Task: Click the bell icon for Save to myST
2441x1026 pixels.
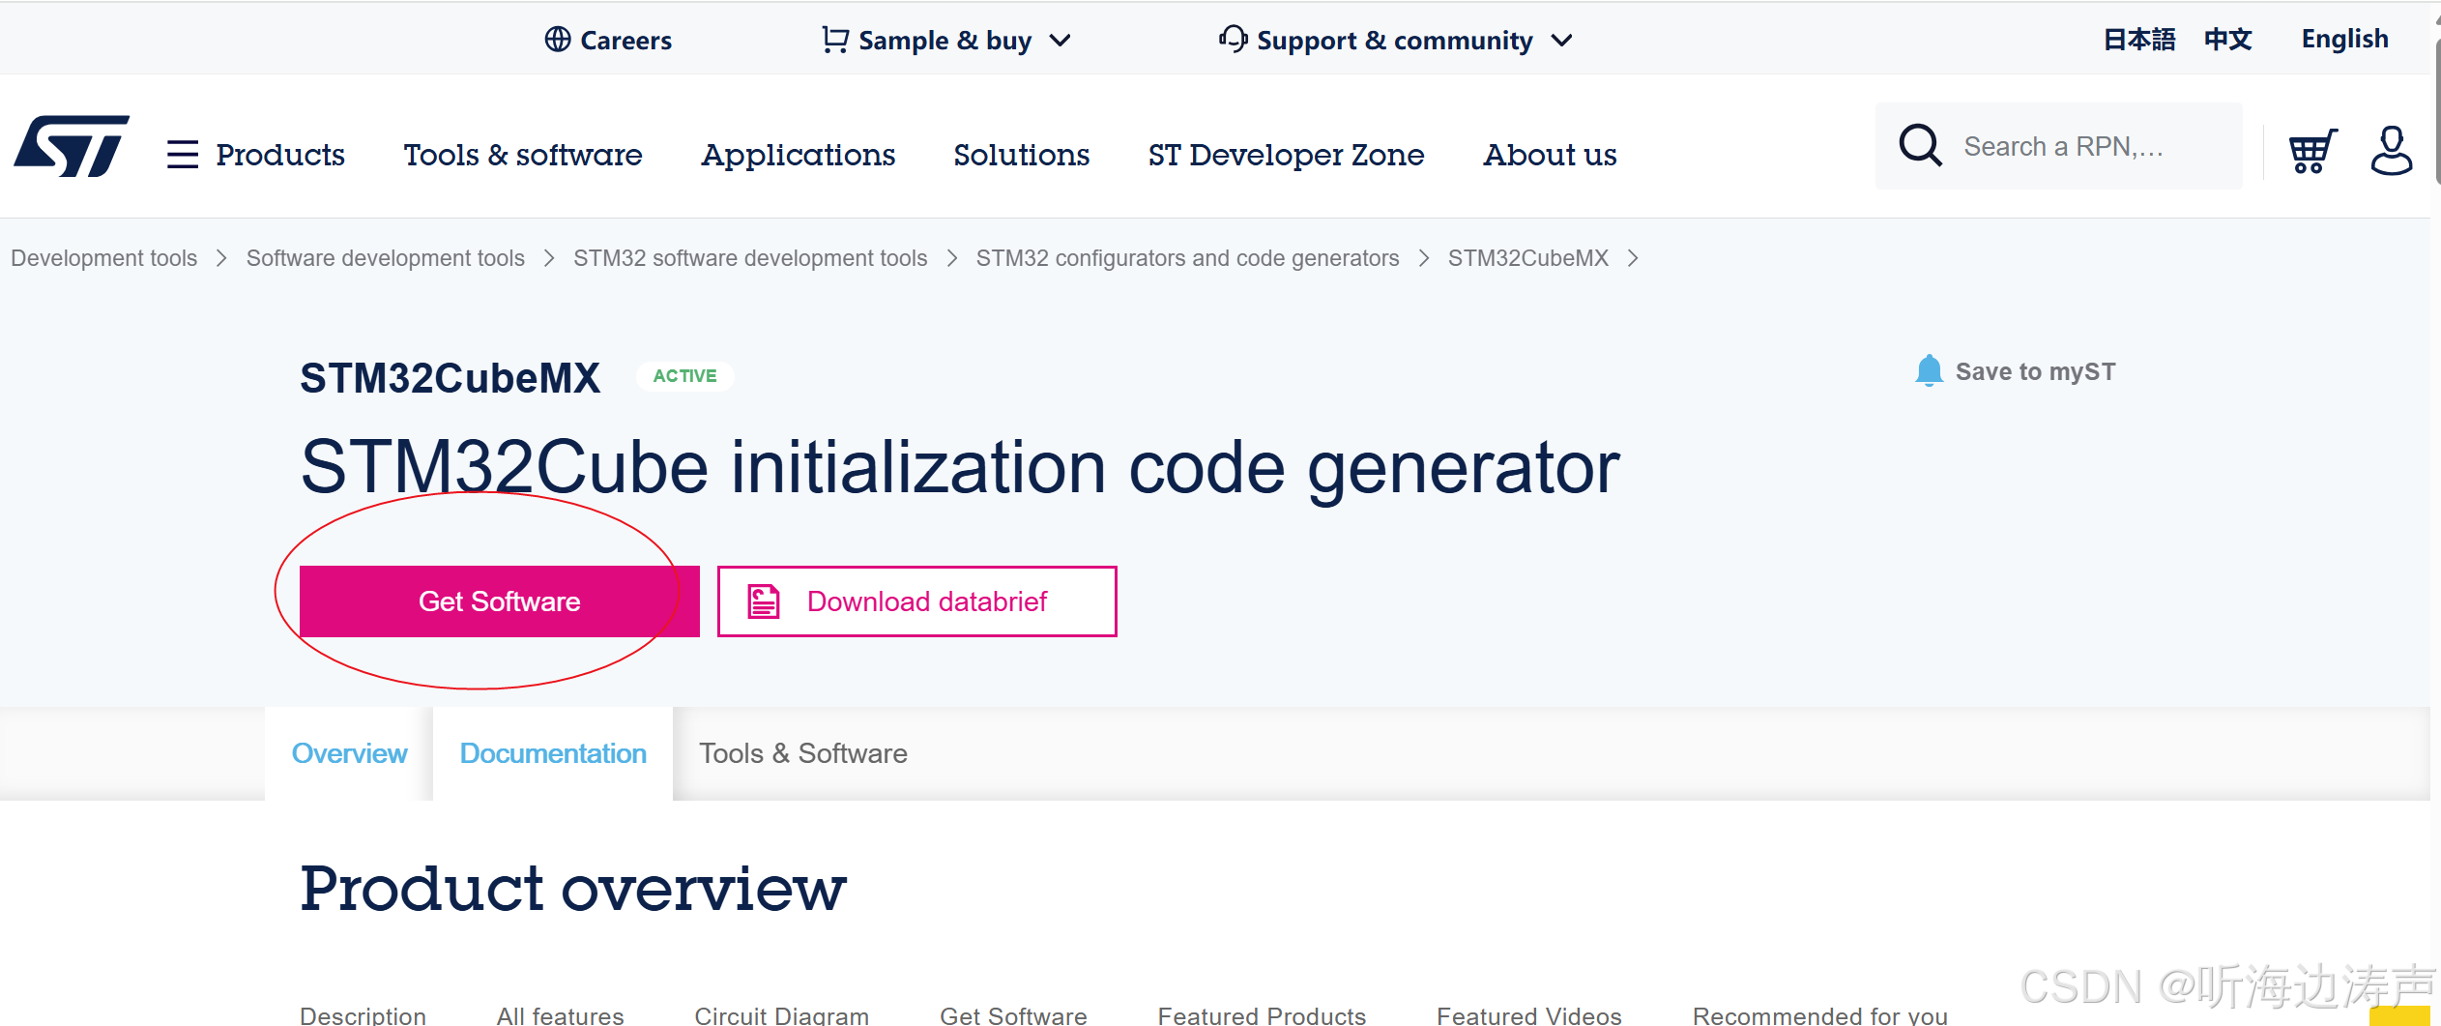Action: [x=1929, y=370]
